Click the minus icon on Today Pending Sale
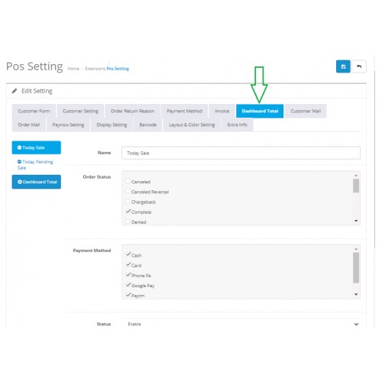The height and width of the screenshot is (382, 382). point(19,162)
